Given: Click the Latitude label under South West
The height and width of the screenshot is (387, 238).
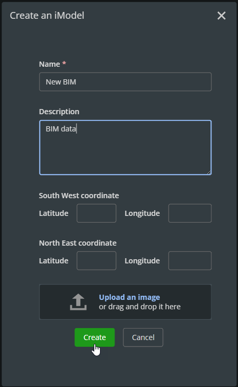Looking at the screenshot, I should [x=54, y=213].
